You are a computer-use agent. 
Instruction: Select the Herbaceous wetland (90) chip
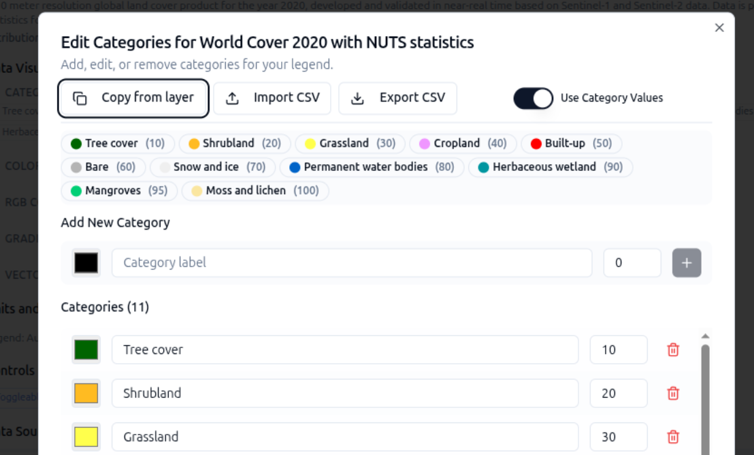[551, 167]
